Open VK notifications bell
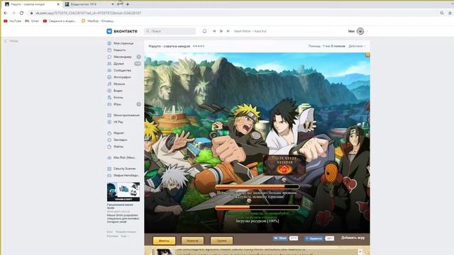Screen dimensions: 454x255 pos(204,31)
